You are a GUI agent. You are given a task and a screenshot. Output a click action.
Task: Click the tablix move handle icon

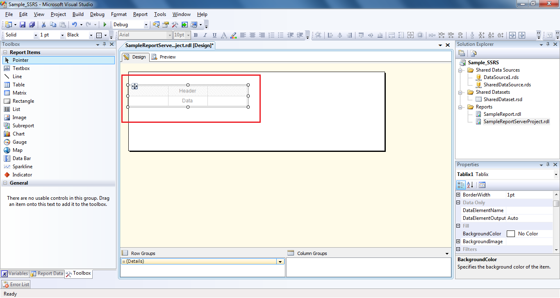(x=134, y=86)
